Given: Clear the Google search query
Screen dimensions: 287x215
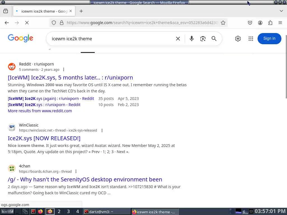Looking at the screenshot, I should click(178, 39).
